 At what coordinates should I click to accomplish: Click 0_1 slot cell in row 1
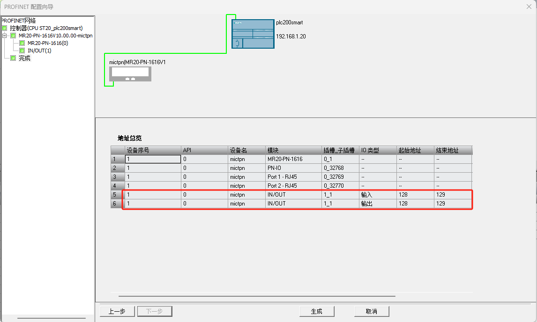point(340,159)
